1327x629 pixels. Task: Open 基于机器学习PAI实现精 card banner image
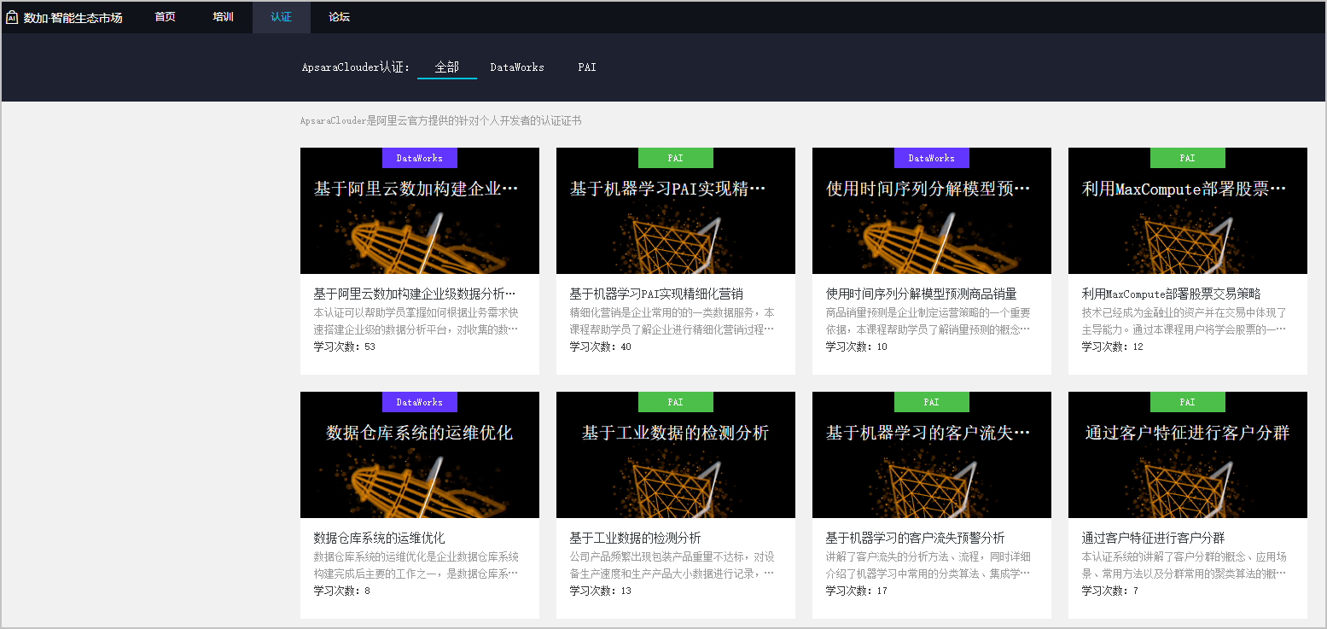coord(676,211)
